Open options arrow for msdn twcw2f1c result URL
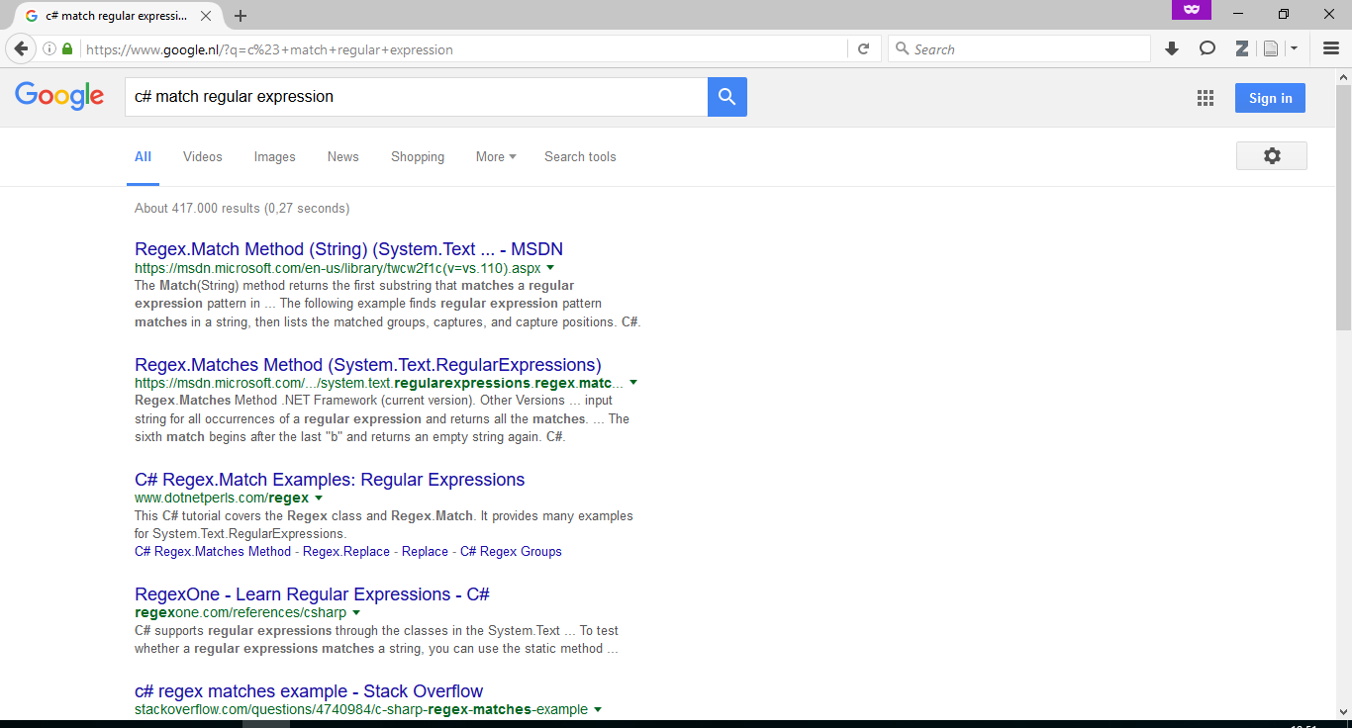 550,268
